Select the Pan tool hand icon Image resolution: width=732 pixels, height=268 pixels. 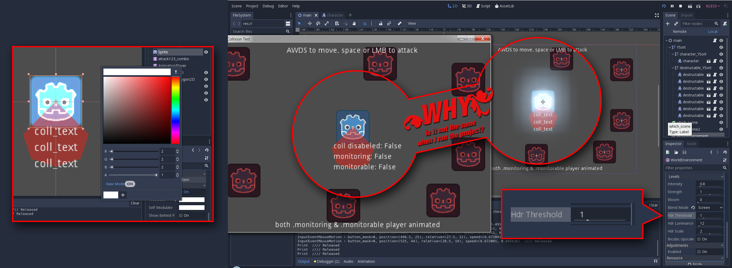[354, 23]
